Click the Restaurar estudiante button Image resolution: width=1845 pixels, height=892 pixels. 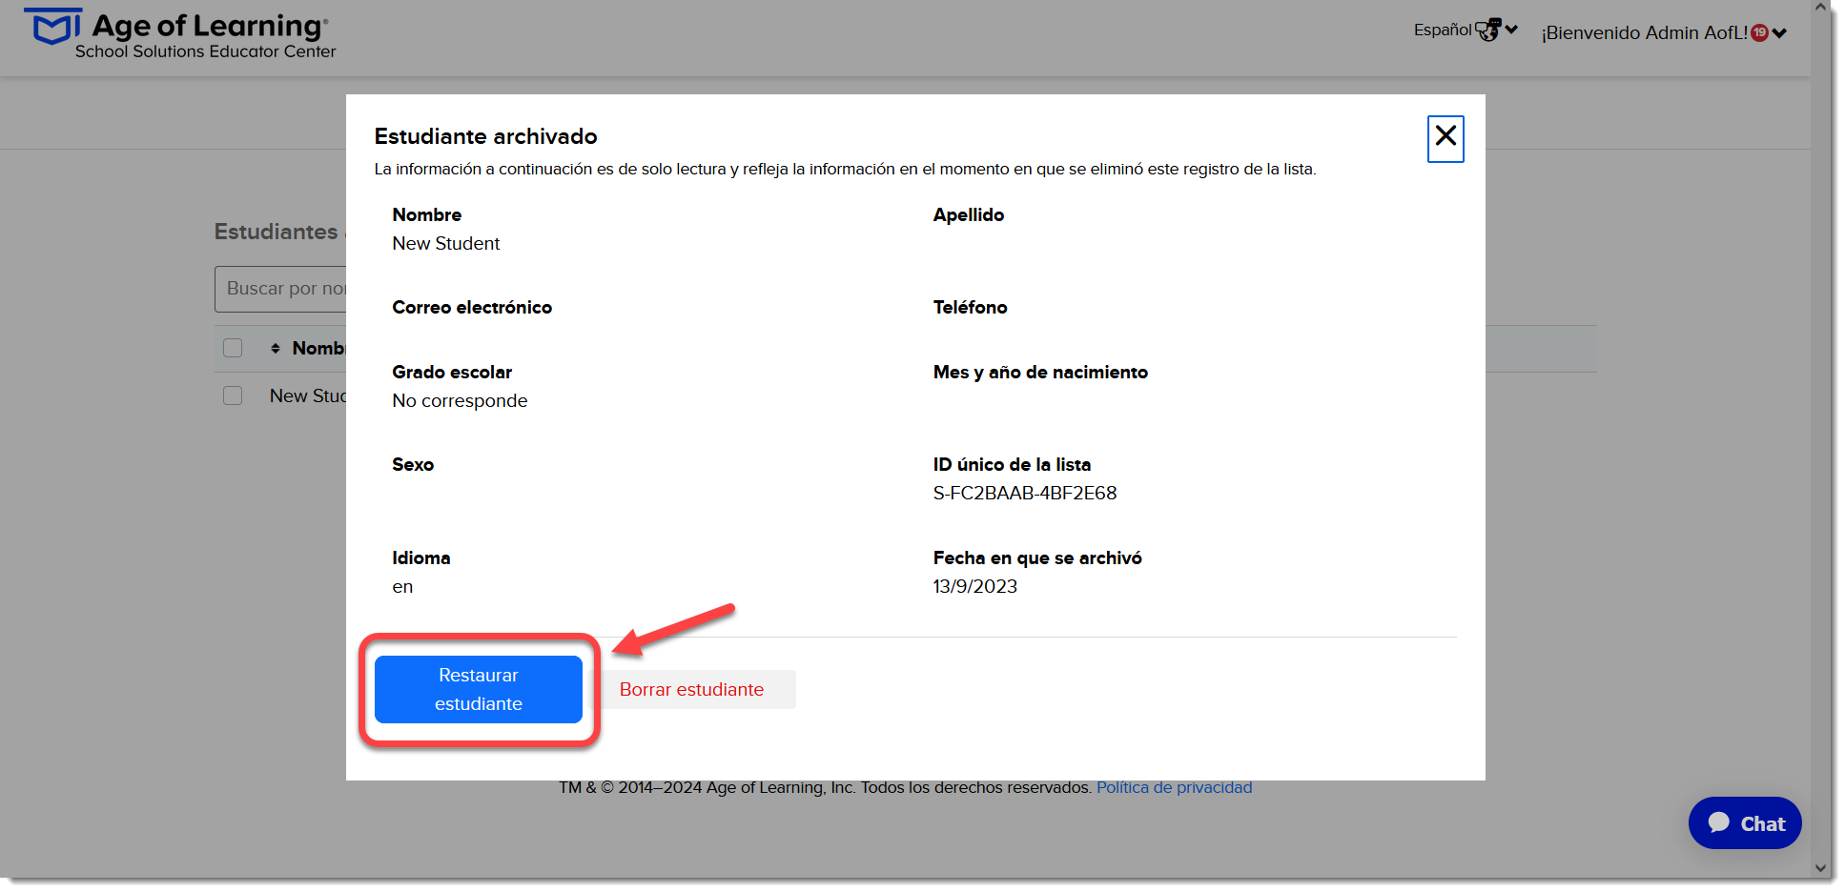[x=479, y=689]
